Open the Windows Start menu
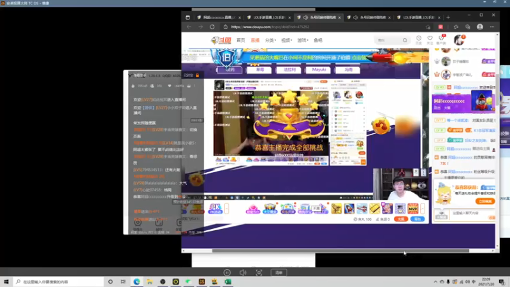Viewport: 510px width, 287px height. pyautogui.click(x=6, y=281)
